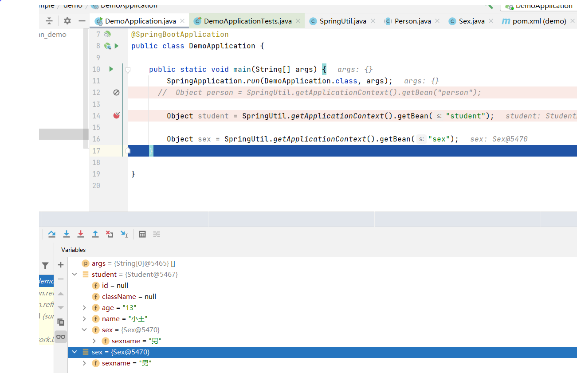Collapse the sex field inside student
The height and width of the screenshot is (373, 577).
click(x=84, y=330)
